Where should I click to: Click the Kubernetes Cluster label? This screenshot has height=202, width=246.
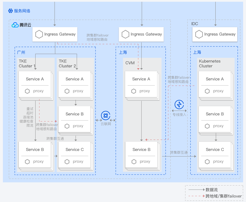[x=210, y=64]
